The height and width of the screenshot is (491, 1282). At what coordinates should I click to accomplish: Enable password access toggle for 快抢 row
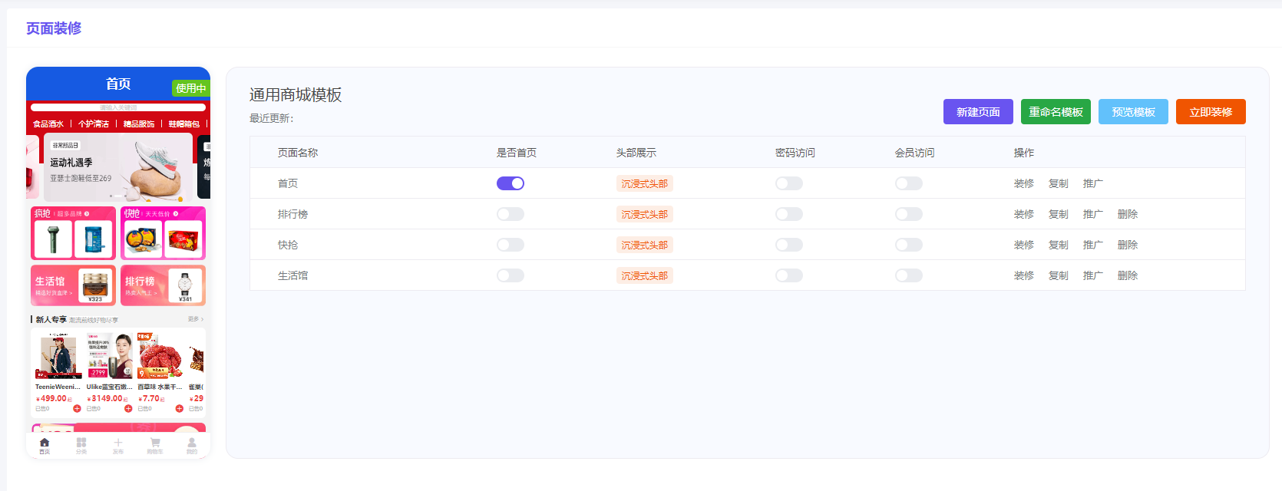tap(789, 245)
